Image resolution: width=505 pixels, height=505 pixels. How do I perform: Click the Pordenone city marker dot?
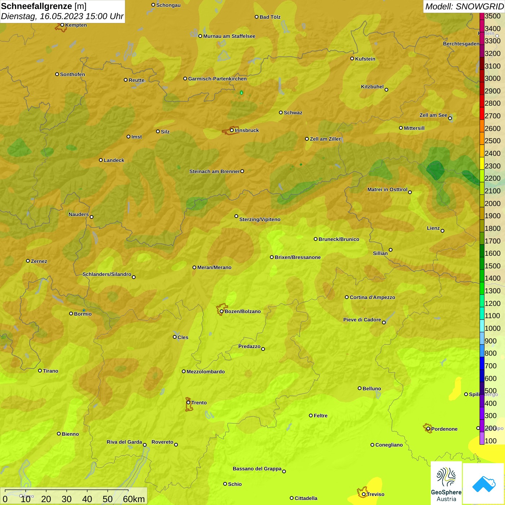tap(428, 429)
